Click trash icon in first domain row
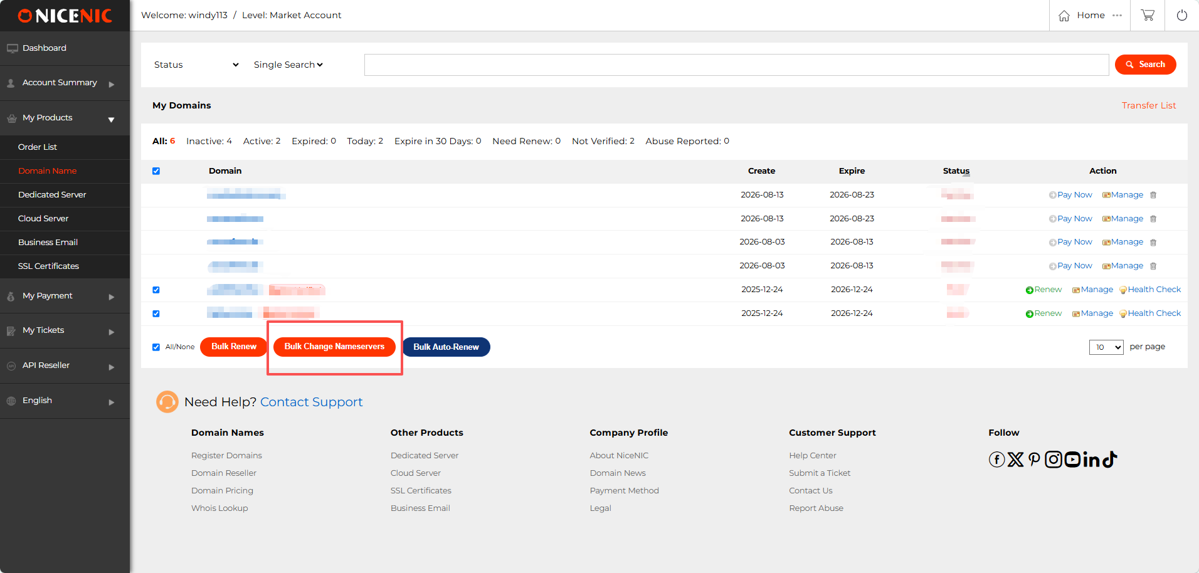 (1153, 195)
